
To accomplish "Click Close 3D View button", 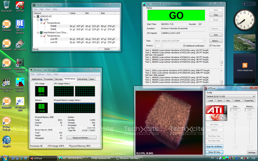I will pos(214,152).
